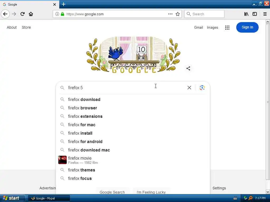Click the Google Search button

[x=112, y=192]
